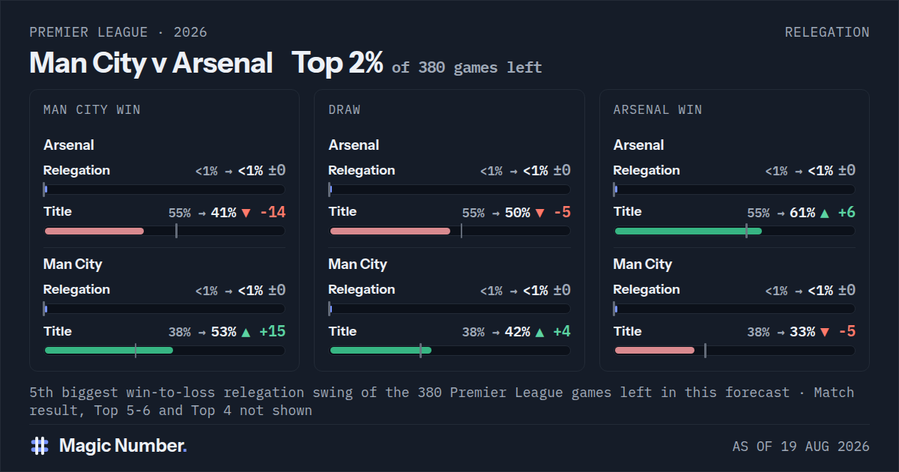This screenshot has height=472, width=899.
Task: Click the Top 2% ranking text
Action: [x=337, y=63]
